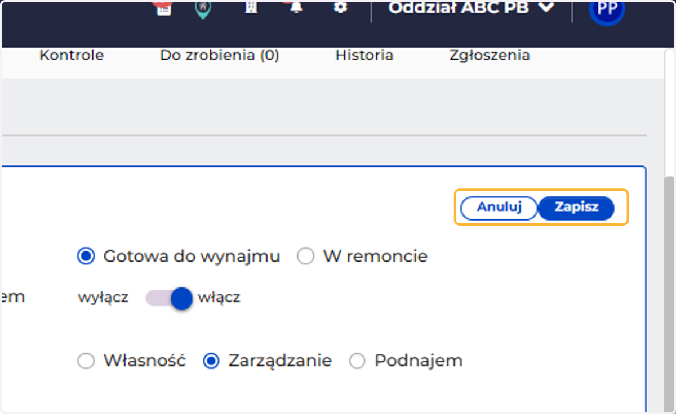Screen dimensions: 676x414
Task: Click the Anuluj button
Action: coord(499,208)
